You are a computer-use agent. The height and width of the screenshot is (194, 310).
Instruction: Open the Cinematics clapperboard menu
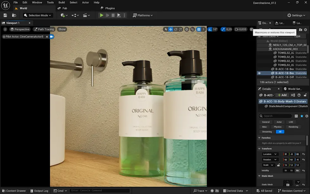86,15
